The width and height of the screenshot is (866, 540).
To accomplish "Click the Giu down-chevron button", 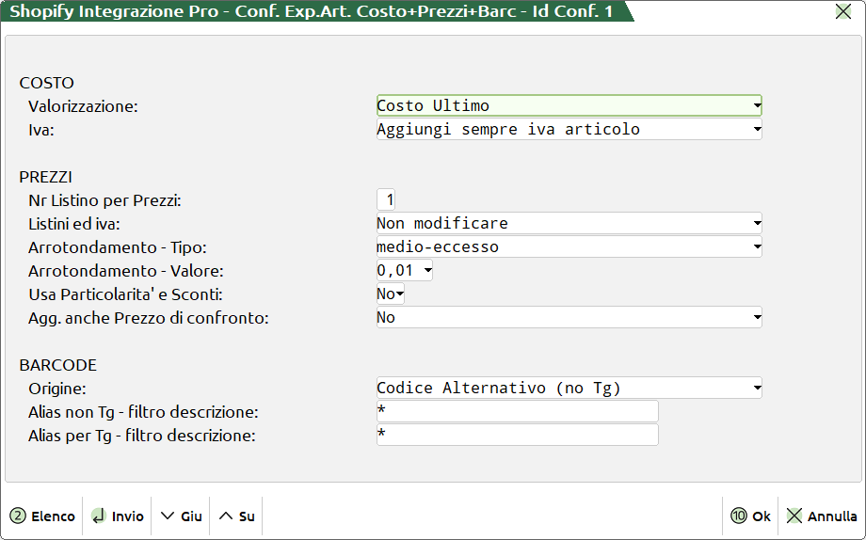I will [182, 516].
